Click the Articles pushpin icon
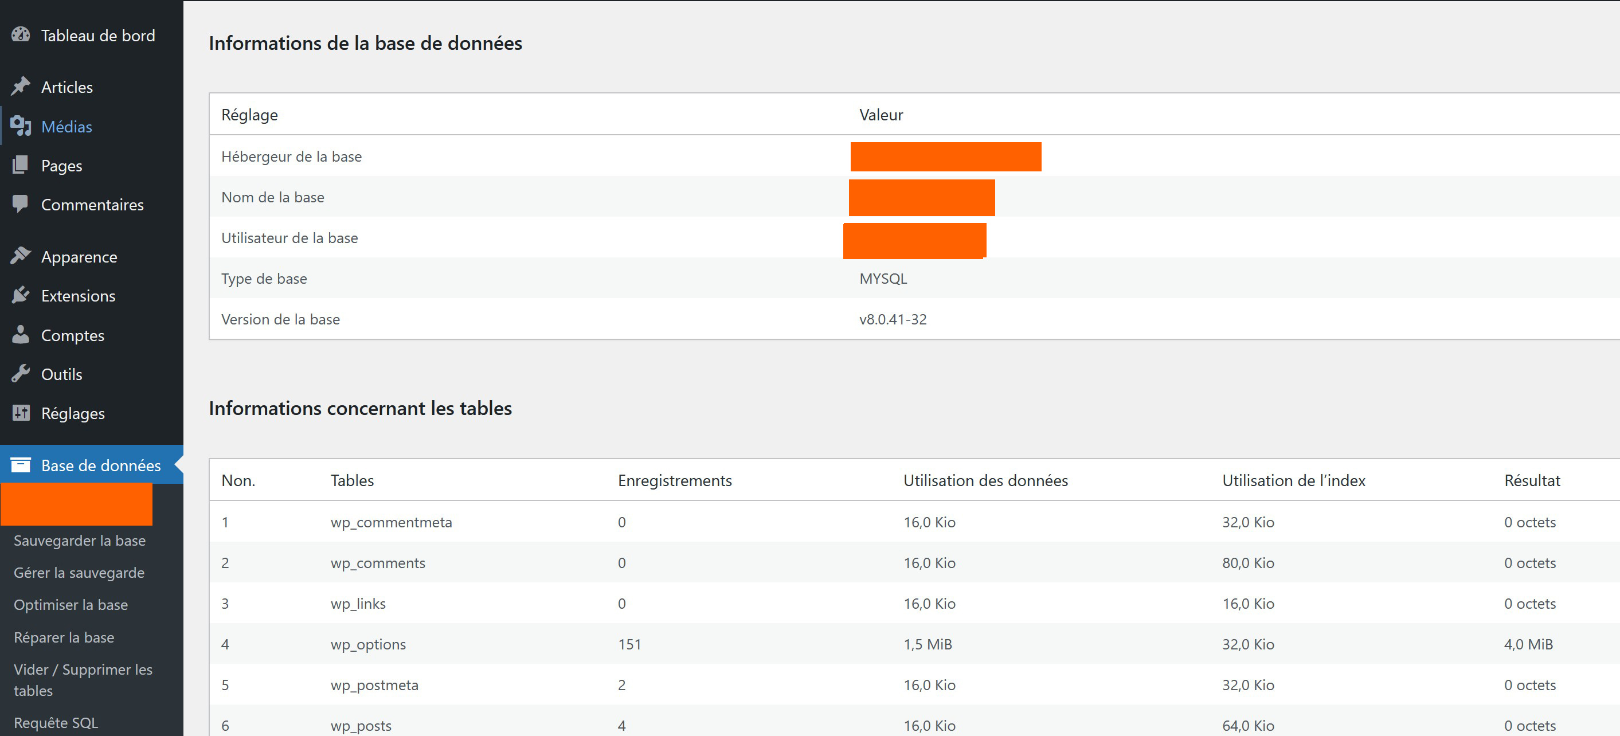 [x=21, y=86]
